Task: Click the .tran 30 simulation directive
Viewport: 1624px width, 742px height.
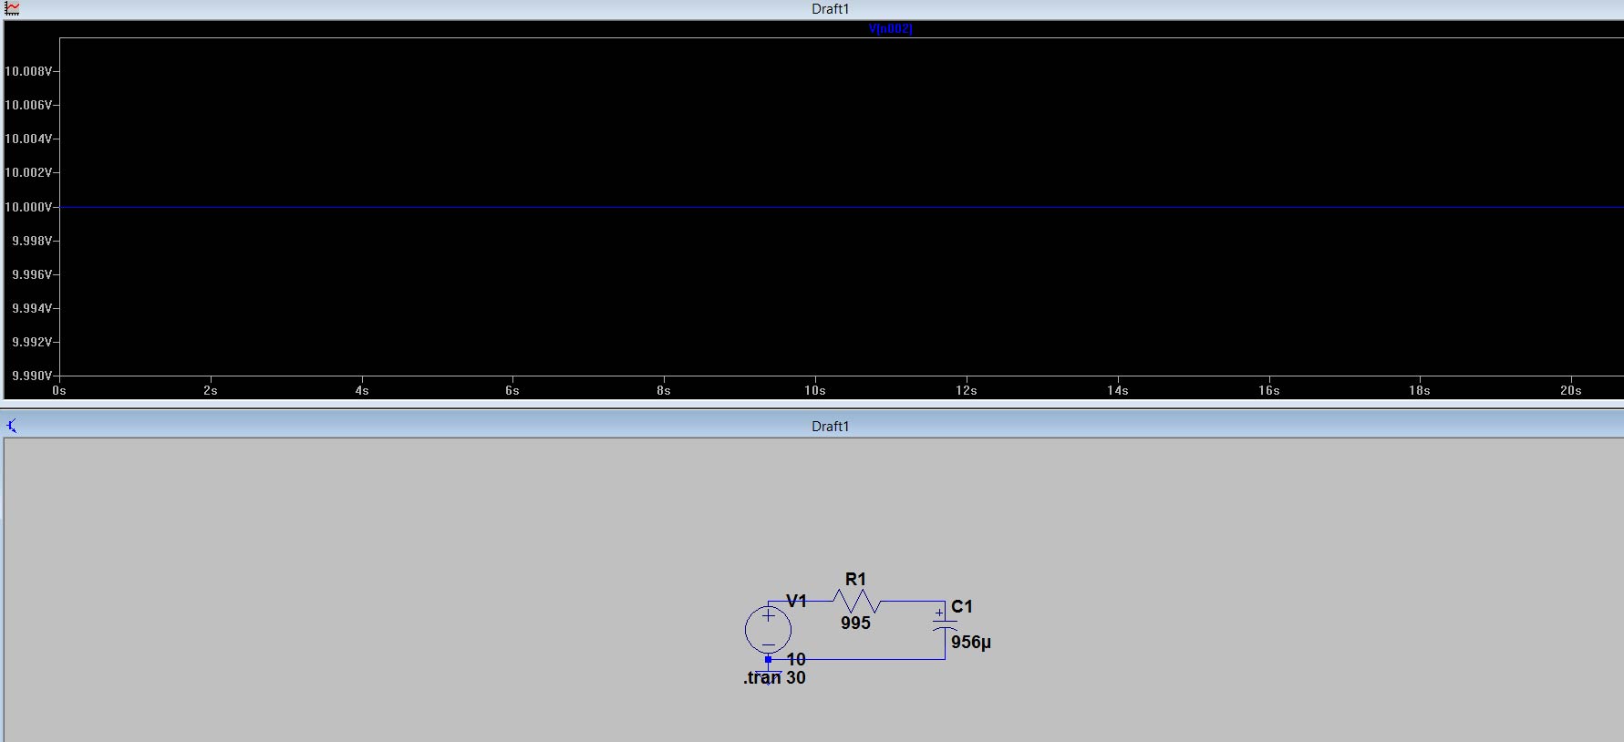Action: point(774,678)
